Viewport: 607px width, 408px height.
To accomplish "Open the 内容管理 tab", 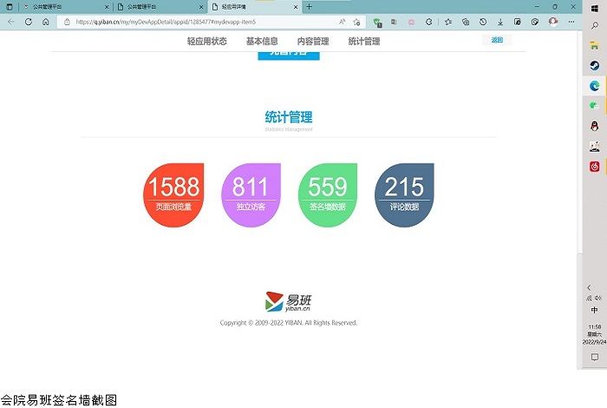I will (x=313, y=41).
